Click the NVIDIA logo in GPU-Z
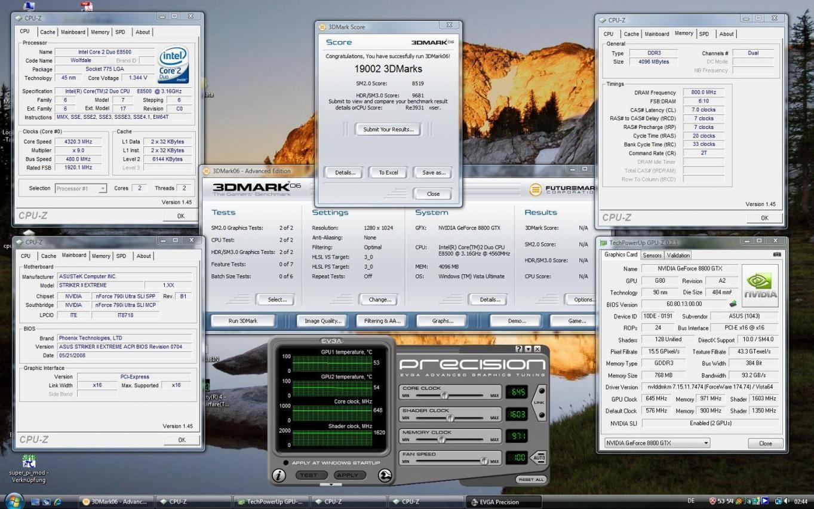This screenshot has width=814, height=509. tap(760, 286)
